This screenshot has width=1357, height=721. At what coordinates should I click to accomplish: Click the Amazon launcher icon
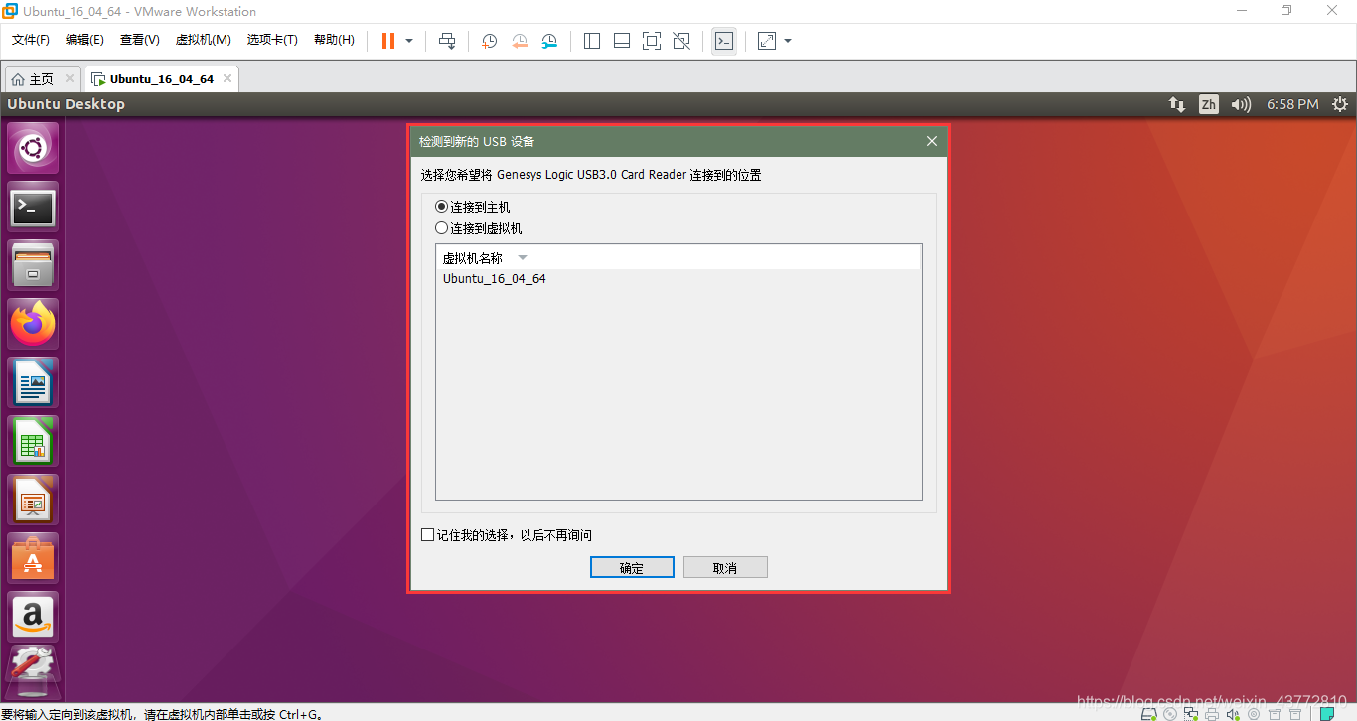coord(34,617)
